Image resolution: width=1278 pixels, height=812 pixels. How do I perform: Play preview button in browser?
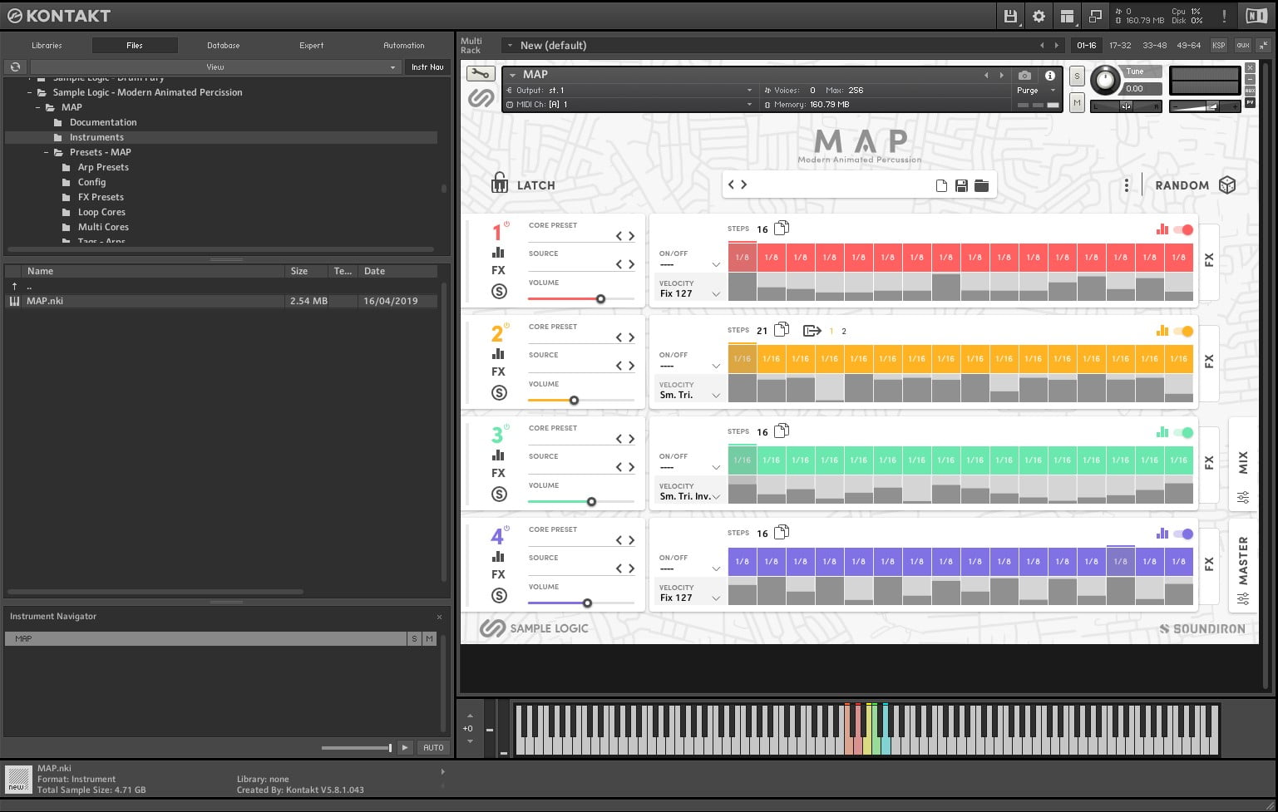(x=405, y=747)
